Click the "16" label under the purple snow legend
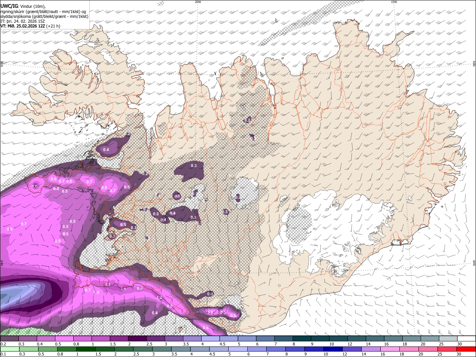 point(386,344)
